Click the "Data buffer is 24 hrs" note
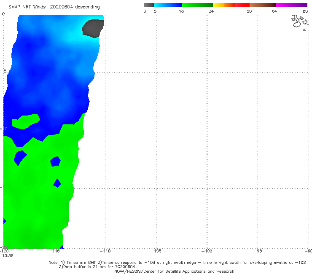Viewport: 312px width, 274px height. (97, 267)
